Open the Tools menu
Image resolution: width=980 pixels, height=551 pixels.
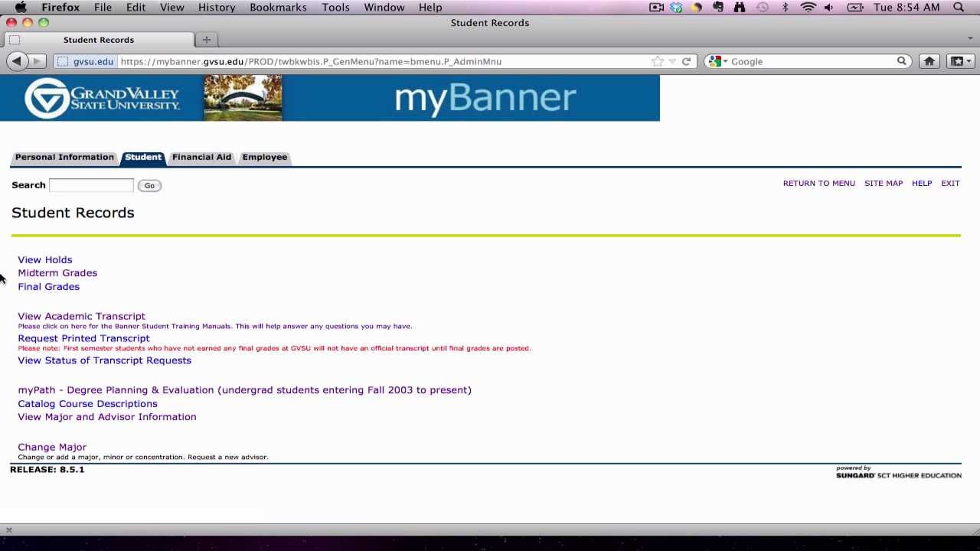tap(335, 7)
